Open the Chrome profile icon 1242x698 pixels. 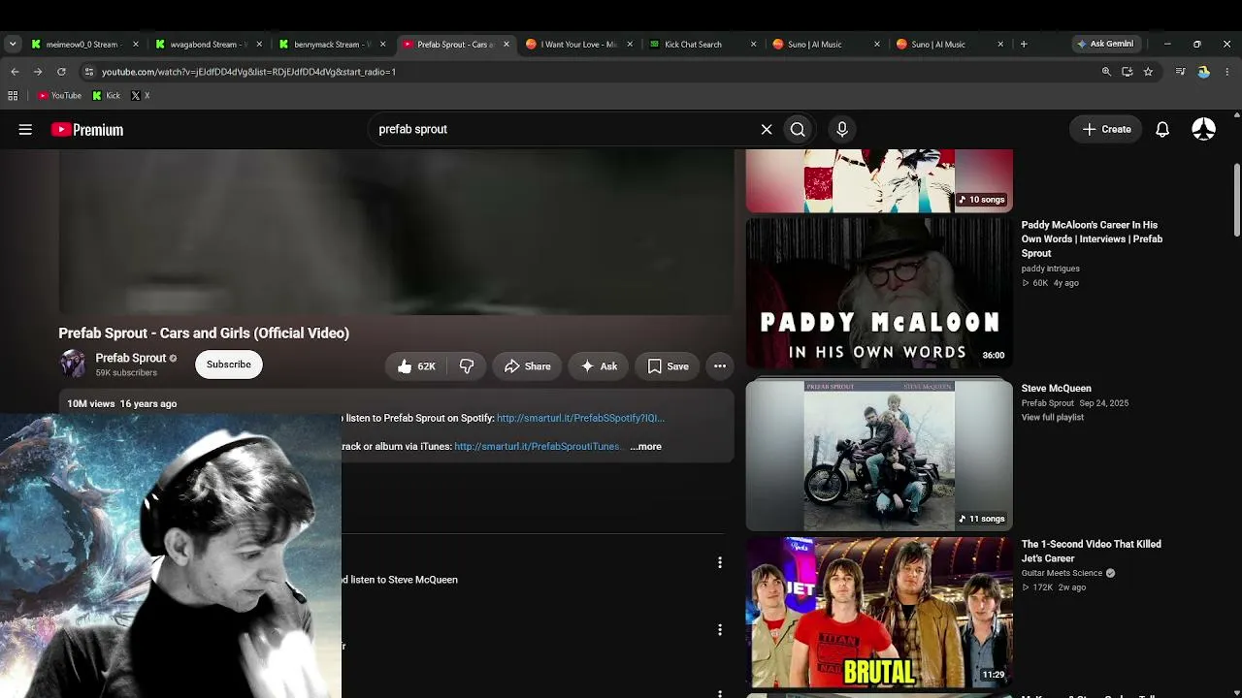click(x=1203, y=72)
